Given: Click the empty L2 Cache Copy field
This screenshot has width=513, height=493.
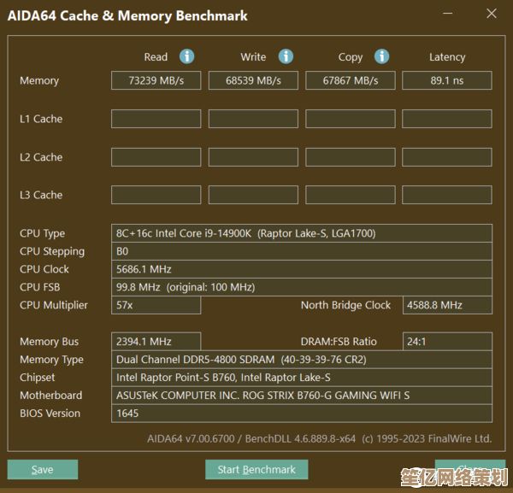Looking at the screenshot, I should 351,157.
